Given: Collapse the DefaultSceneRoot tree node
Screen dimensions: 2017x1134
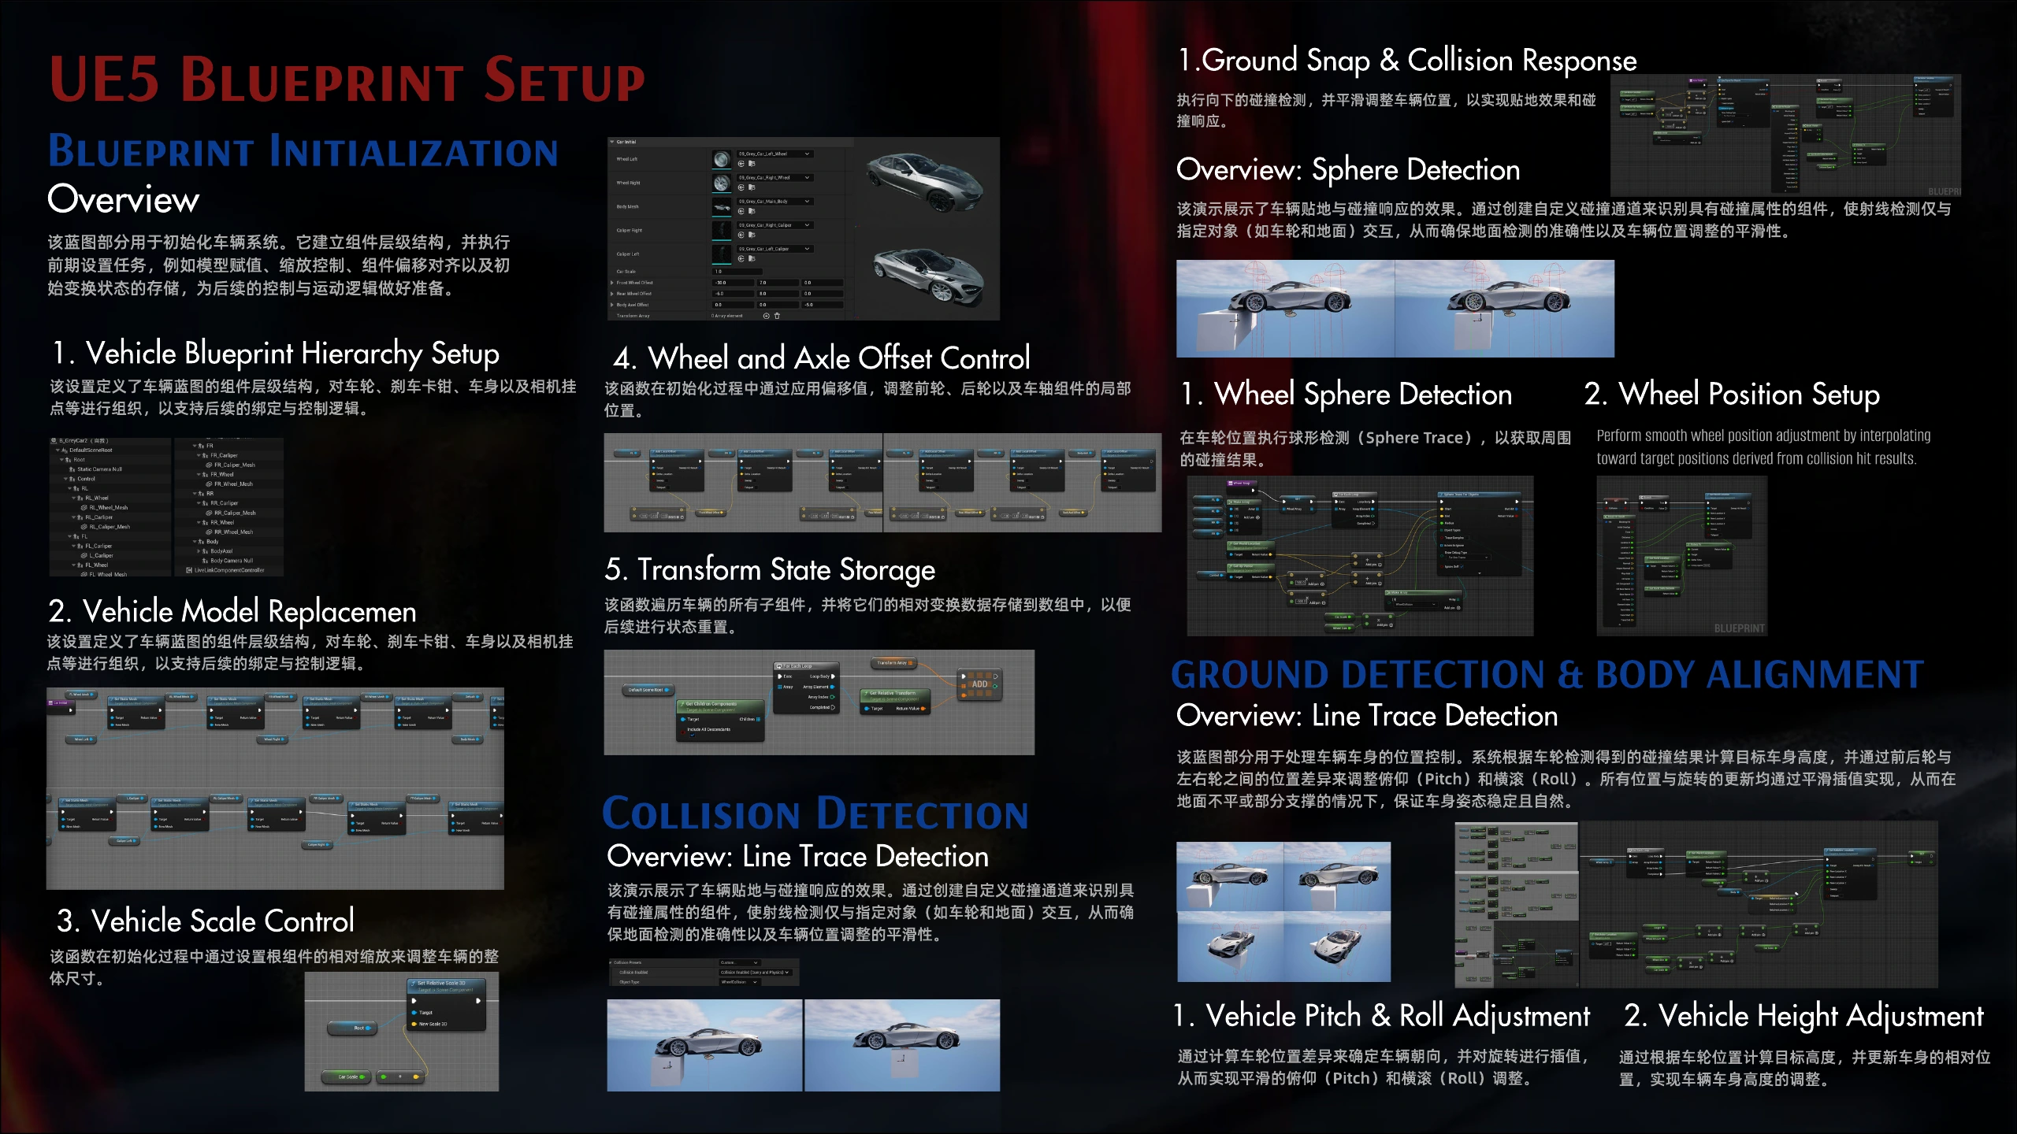Looking at the screenshot, I should tap(58, 450).
